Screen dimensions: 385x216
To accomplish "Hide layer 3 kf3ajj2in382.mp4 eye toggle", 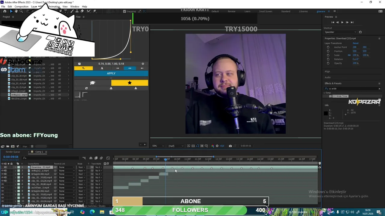I will (x=3, y=174).
